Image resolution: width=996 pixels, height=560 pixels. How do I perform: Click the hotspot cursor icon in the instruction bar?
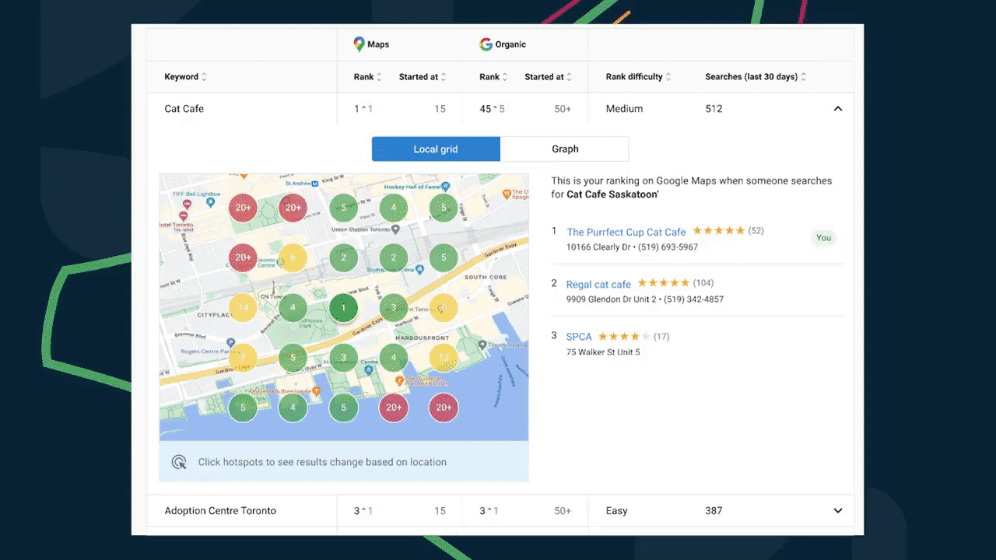[179, 461]
